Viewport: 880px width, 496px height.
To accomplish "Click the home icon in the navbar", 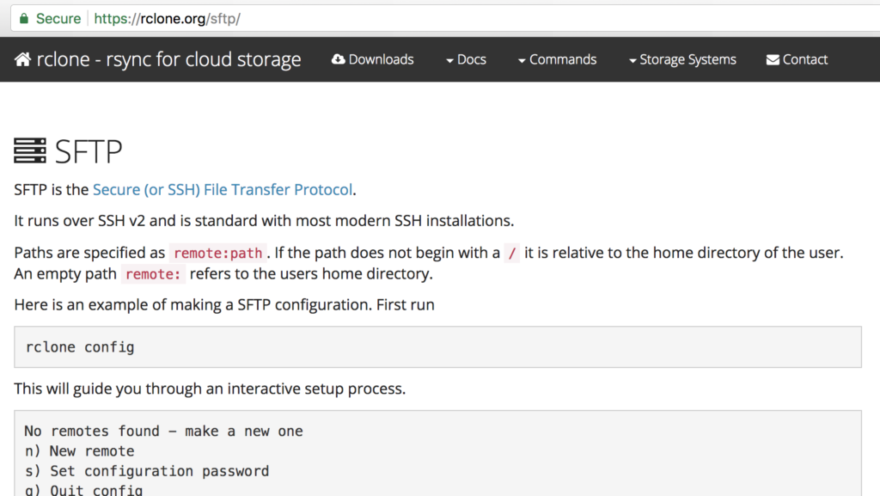I will [x=23, y=58].
